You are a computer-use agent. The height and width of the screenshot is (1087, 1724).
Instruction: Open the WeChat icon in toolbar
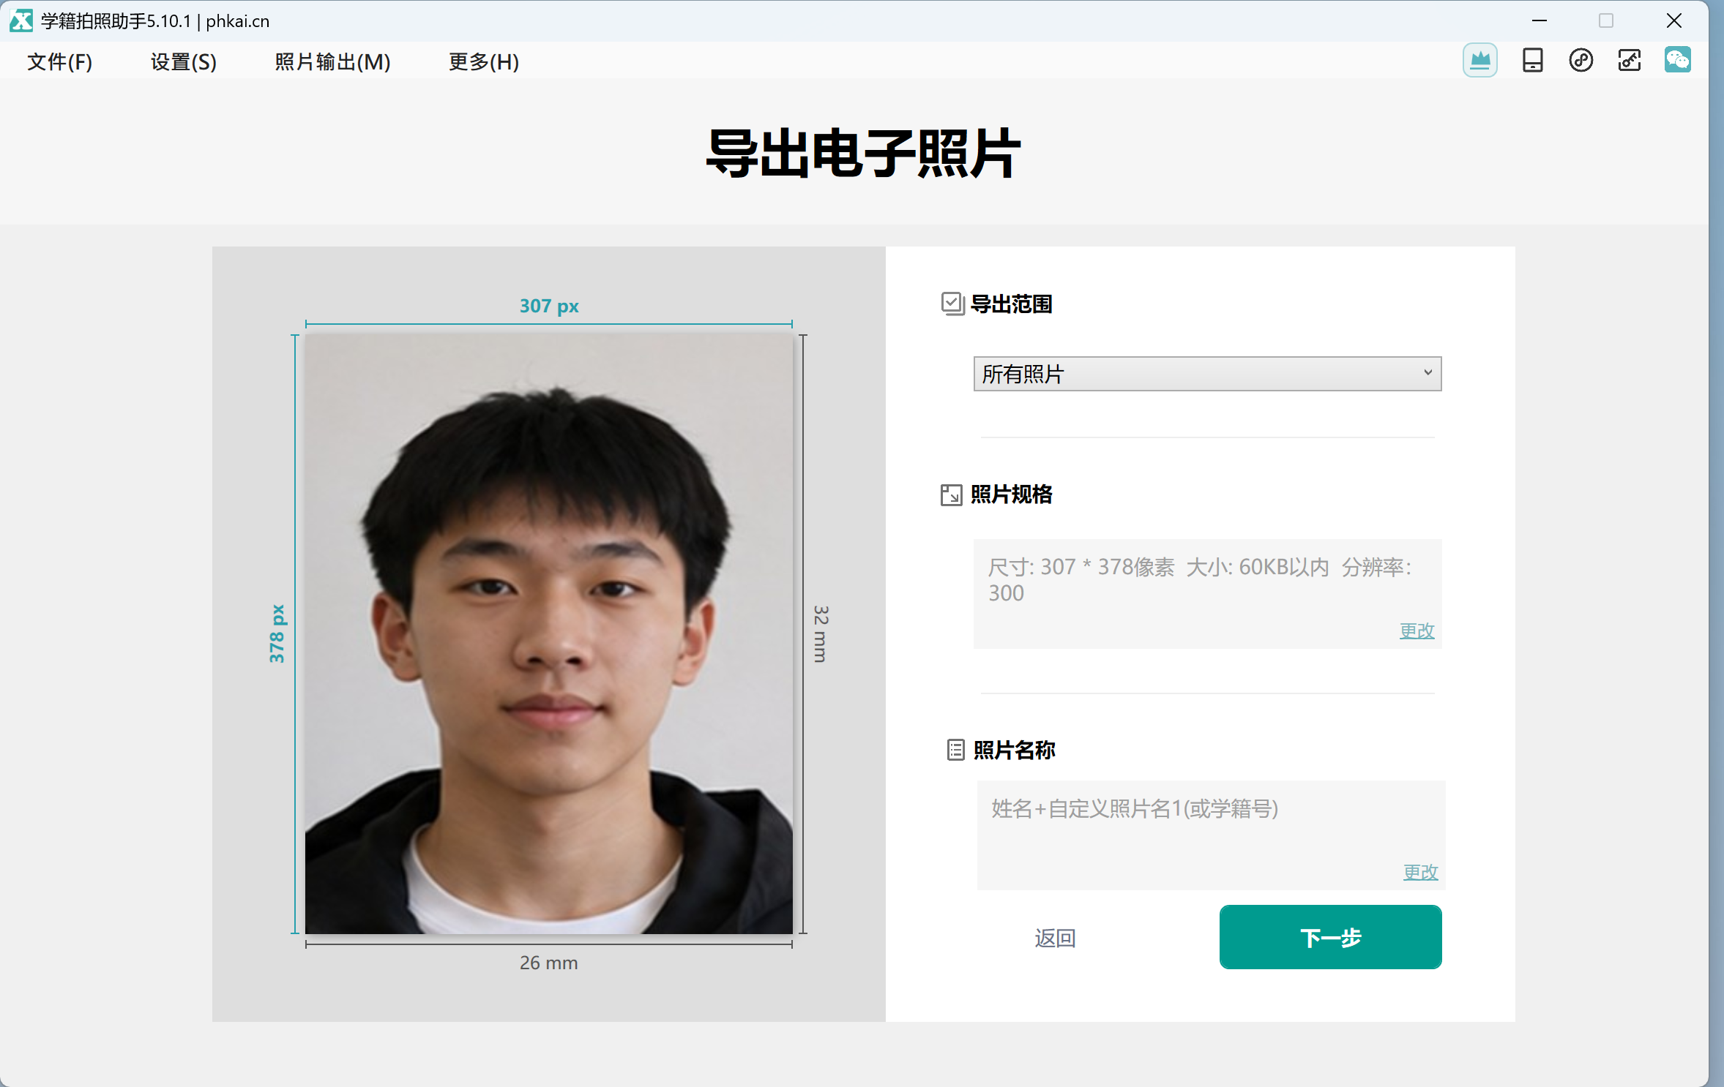(x=1677, y=60)
